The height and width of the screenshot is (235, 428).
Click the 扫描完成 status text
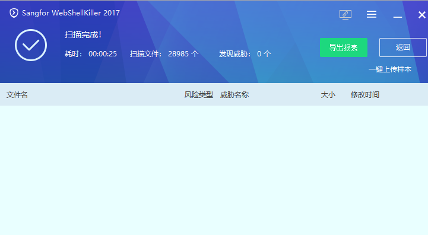[83, 34]
